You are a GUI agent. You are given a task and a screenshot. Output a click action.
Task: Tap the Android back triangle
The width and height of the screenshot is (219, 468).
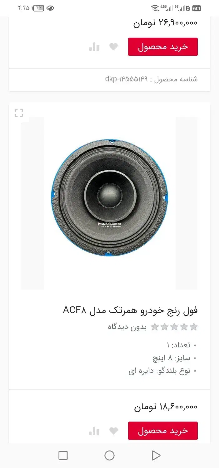(156, 456)
